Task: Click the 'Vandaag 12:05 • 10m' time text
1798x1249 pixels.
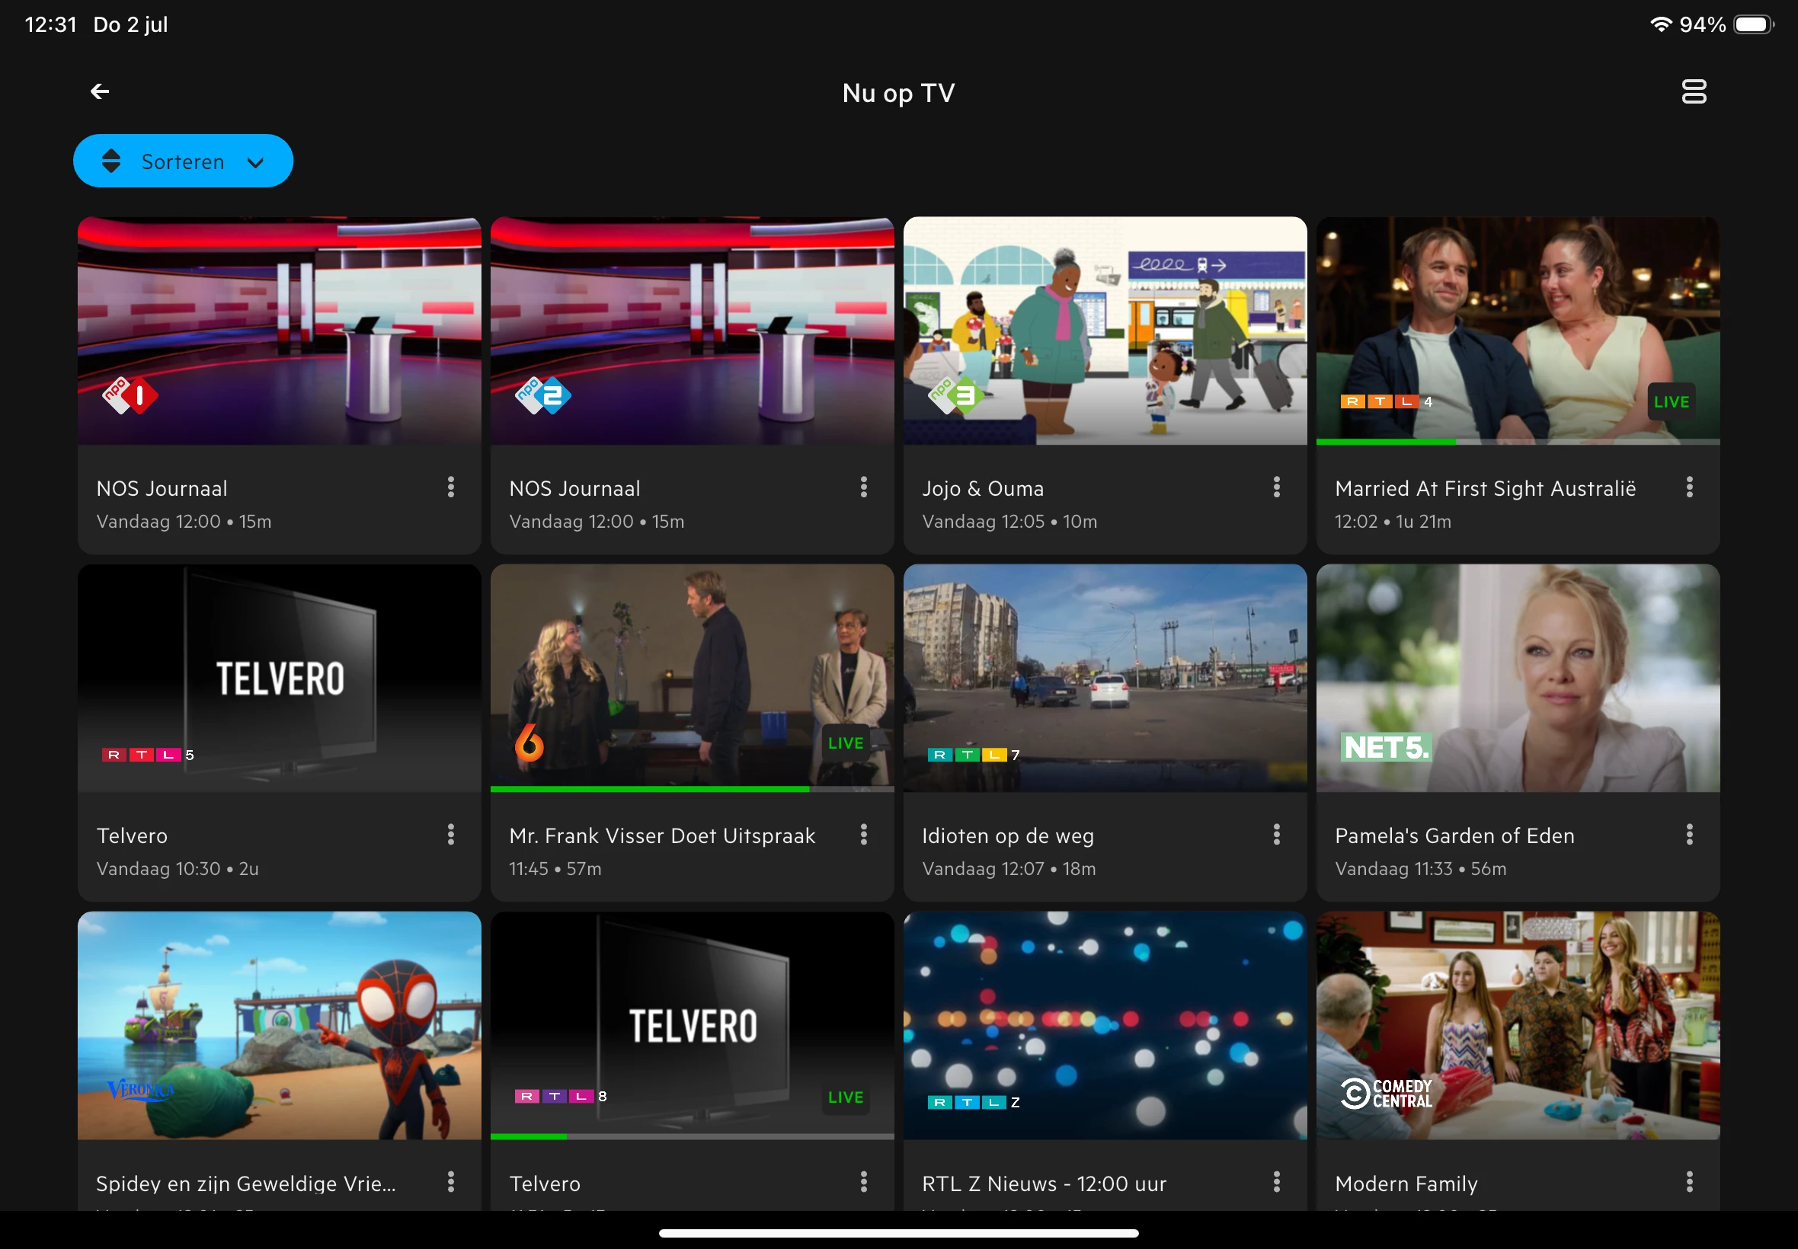Action: (x=1009, y=521)
